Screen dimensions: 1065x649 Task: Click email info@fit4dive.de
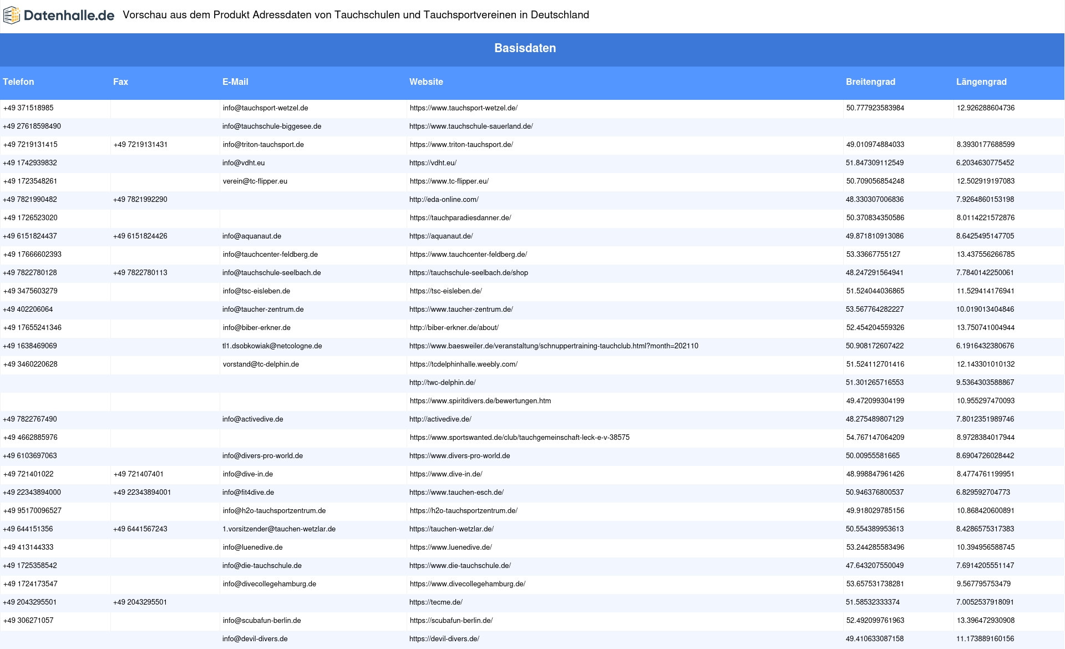click(248, 493)
